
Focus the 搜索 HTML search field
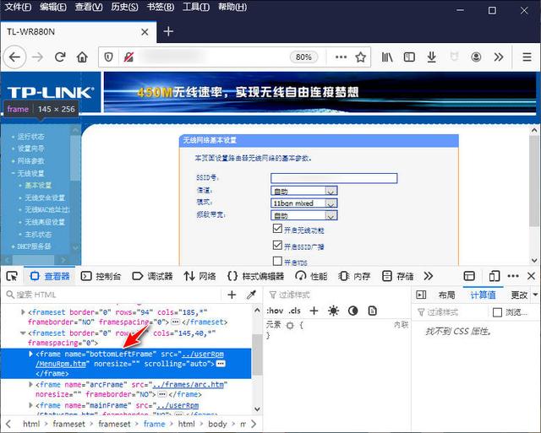click(113, 295)
